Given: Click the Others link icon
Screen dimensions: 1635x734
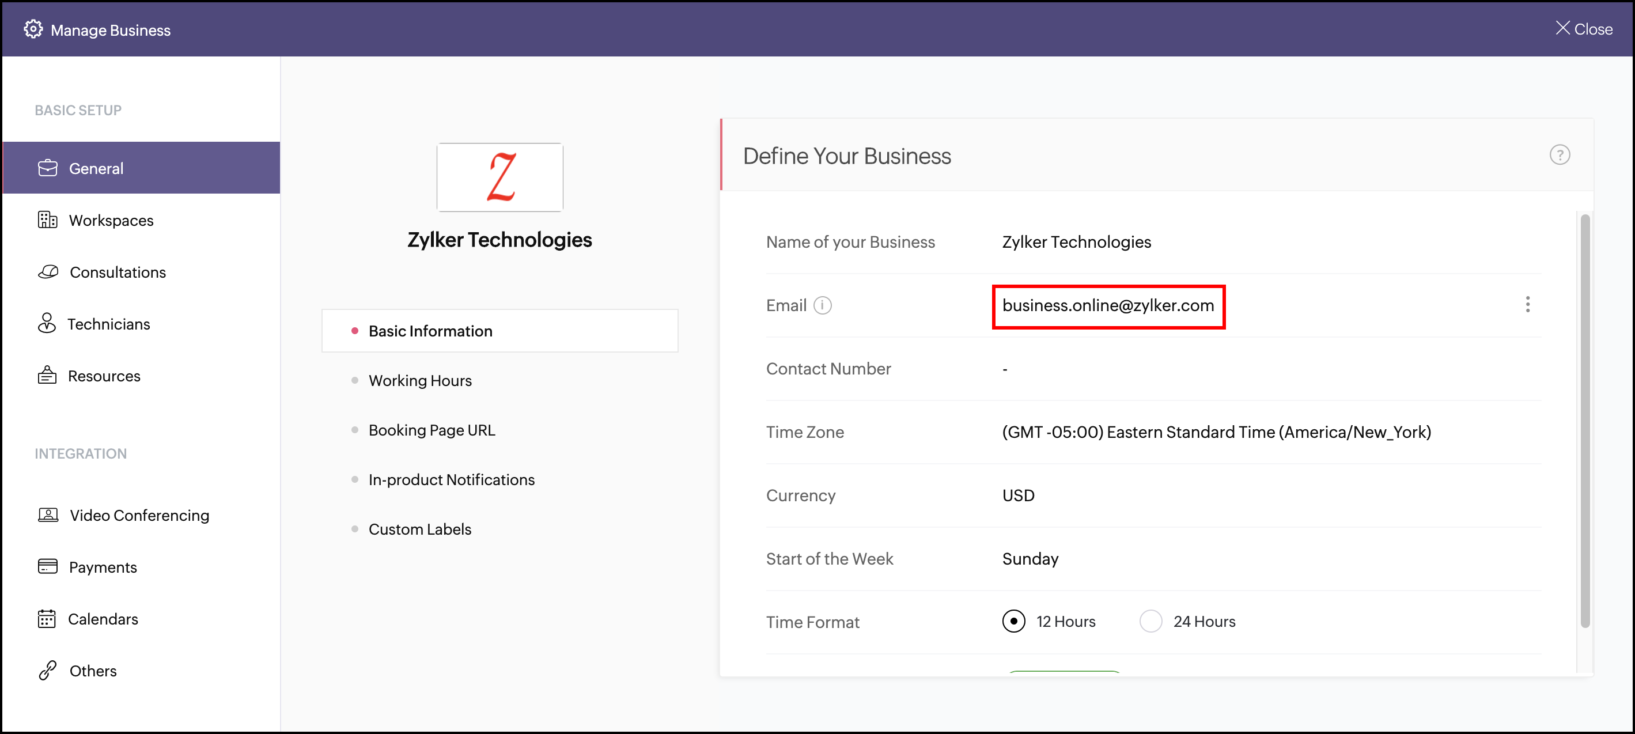Looking at the screenshot, I should pyautogui.click(x=48, y=671).
